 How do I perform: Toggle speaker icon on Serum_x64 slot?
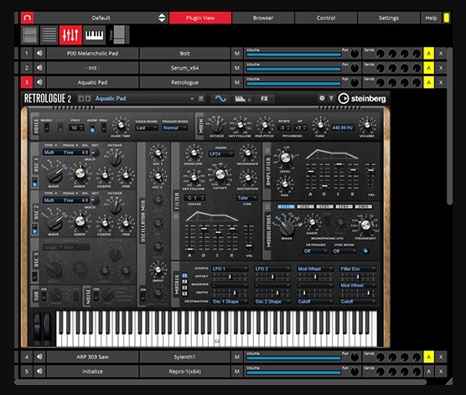39,68
